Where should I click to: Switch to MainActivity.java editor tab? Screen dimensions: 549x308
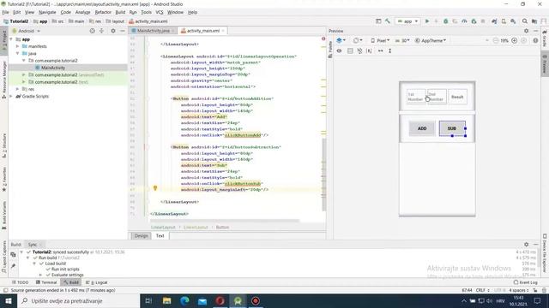point(153,31)
